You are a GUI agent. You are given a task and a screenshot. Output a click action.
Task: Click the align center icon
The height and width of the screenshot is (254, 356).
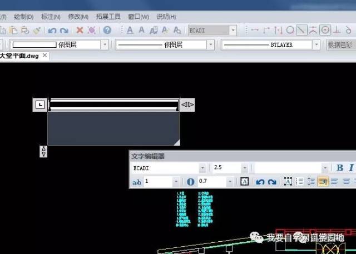click(346, 181)
